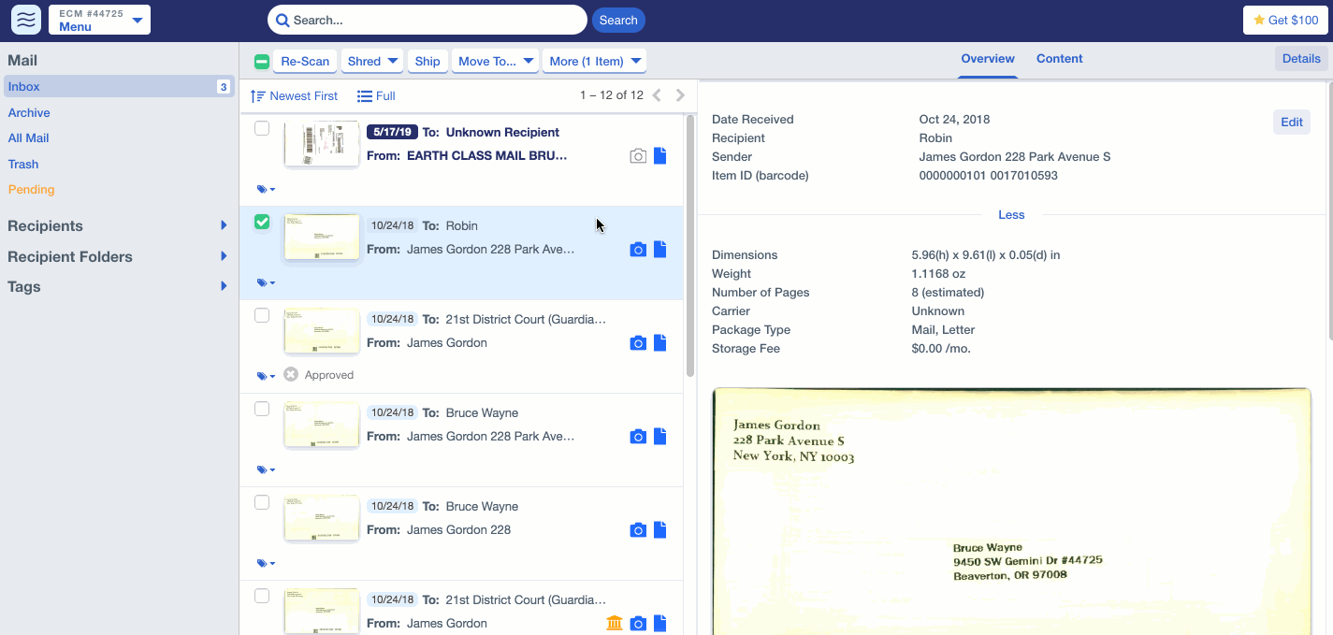Open the Pending folder
Viewport: 1333px width, 635px height.
[x=32, y=190]
